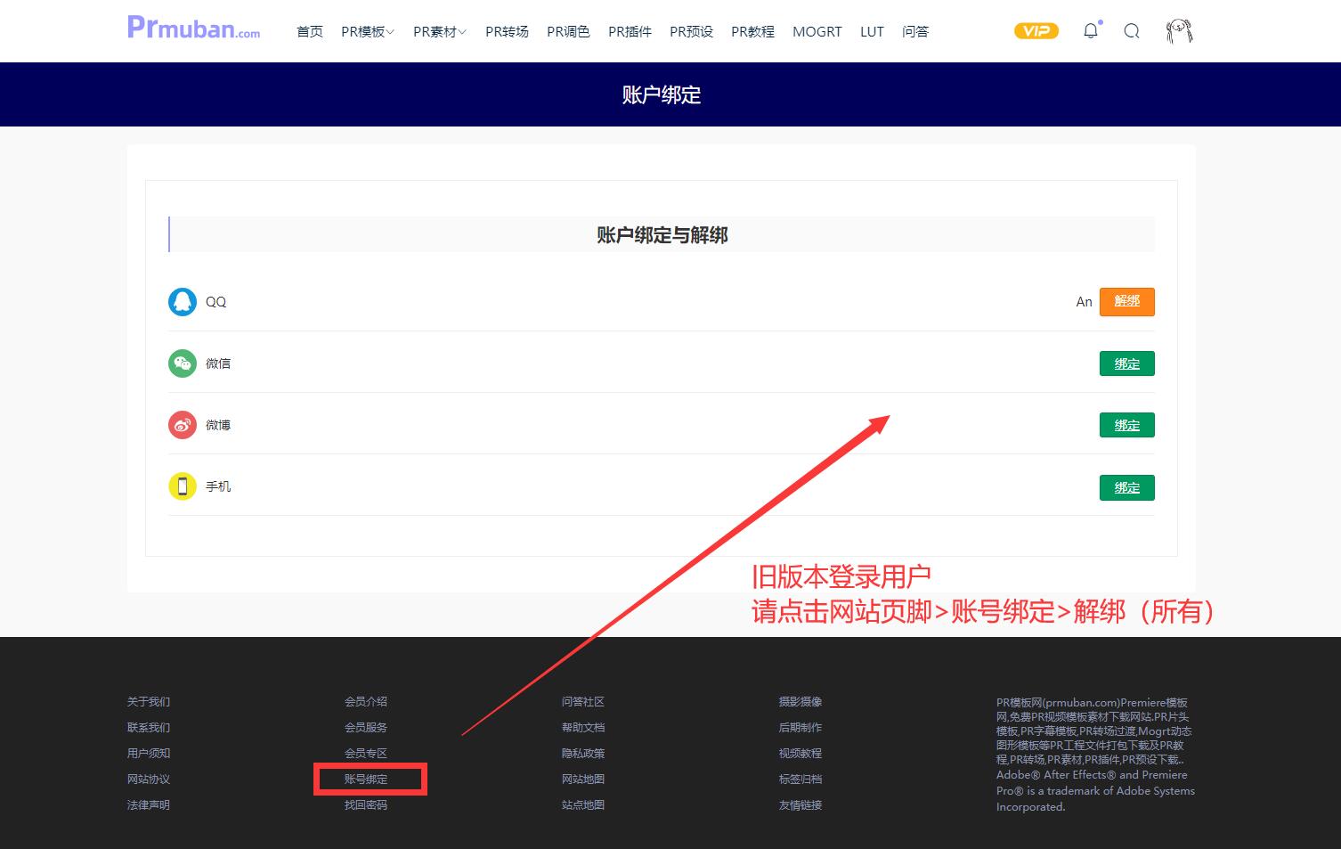This screenshot has width=1341, height=849.
Task: Click the 找回密码 footer link
Action: (x=367, y=804)
